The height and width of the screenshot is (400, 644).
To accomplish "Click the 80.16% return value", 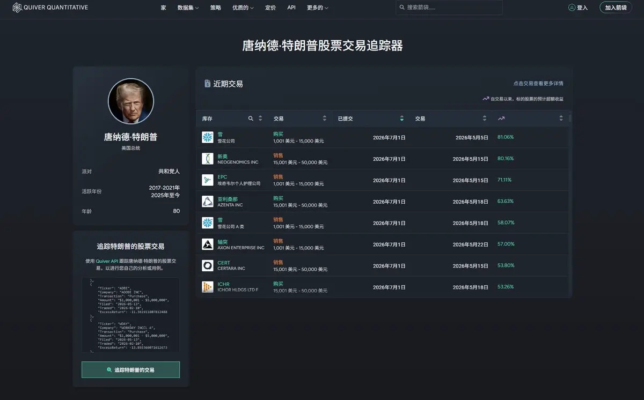I will point(506,159).
